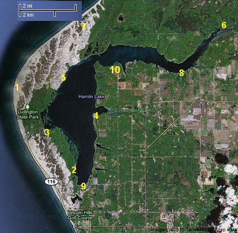Image resolution: width=238 pixels, height=233 pixels.
Task: Open the Ludington State Park label
Action: coord(28,115)
